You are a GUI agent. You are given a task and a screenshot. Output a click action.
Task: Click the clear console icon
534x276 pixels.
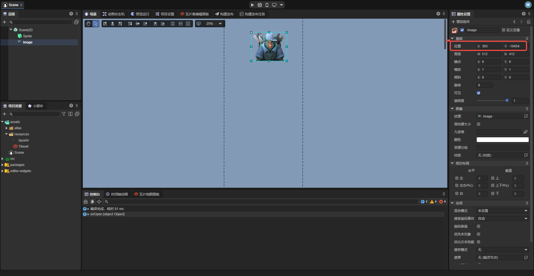(86, 202)
